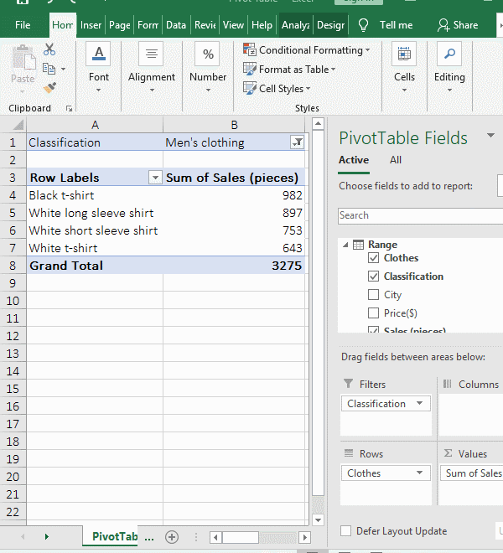Switch to the View tab
The image size is (503, 553).
tap(233, 25)
